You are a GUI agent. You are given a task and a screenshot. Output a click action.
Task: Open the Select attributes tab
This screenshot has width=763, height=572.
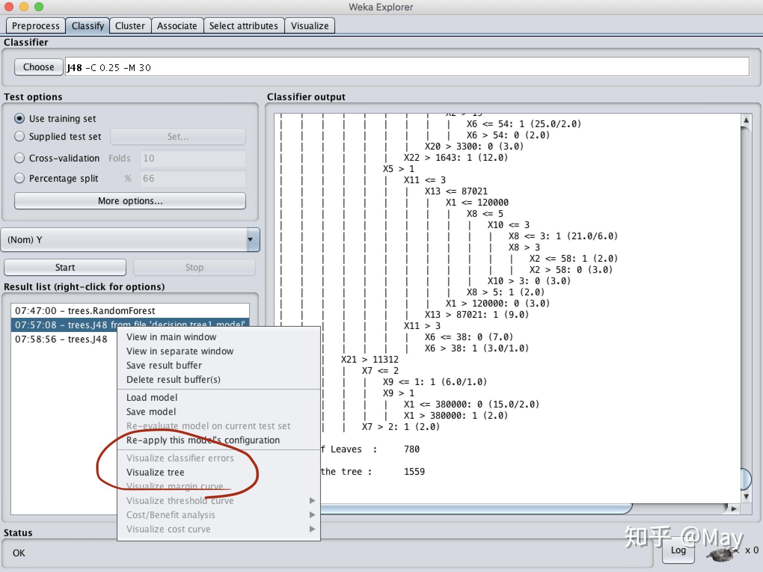[x=243, y=26]
